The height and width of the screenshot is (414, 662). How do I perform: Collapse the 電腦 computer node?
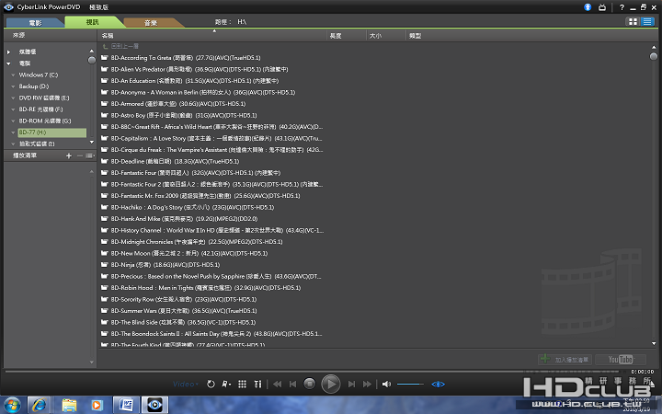pyautogui.click(x=8, y=63)
